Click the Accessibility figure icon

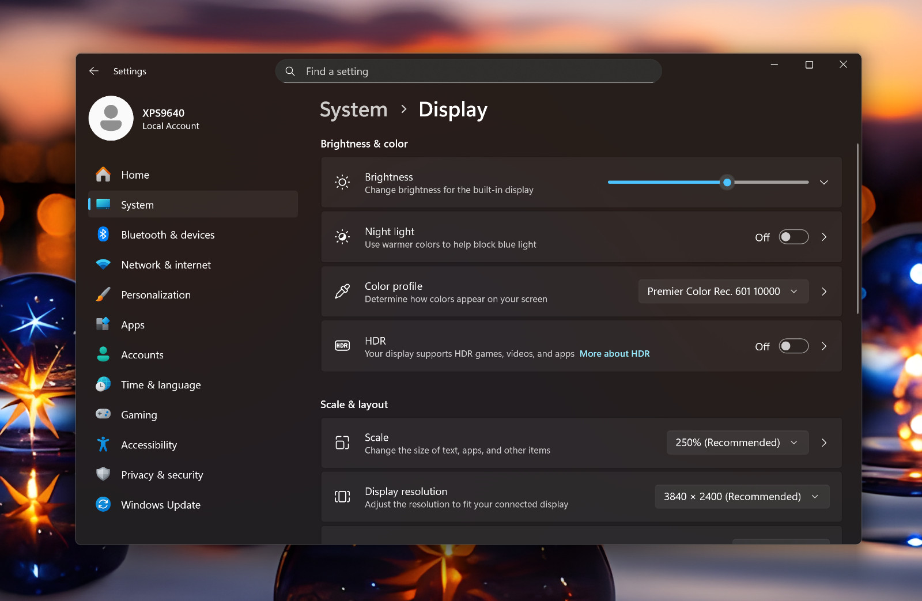(x=103, y=444)
